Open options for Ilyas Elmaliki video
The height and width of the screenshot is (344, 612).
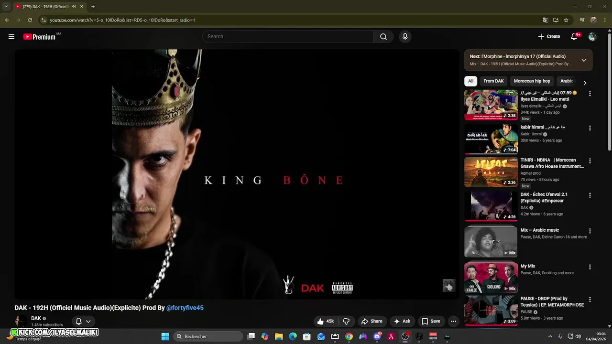pyautogui.click(x=590, y=94)
